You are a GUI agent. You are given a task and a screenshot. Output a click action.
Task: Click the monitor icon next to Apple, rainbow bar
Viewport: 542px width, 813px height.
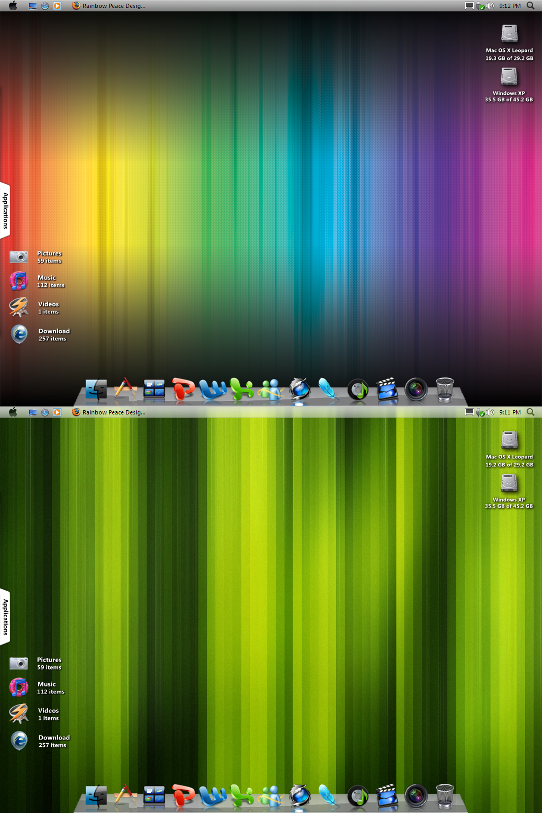click(x=33, y=6)
